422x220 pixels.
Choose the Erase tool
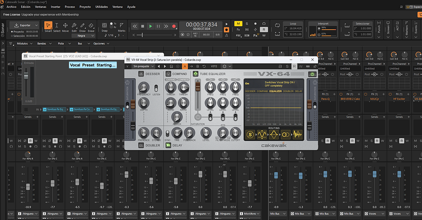(x=91, y=26)
